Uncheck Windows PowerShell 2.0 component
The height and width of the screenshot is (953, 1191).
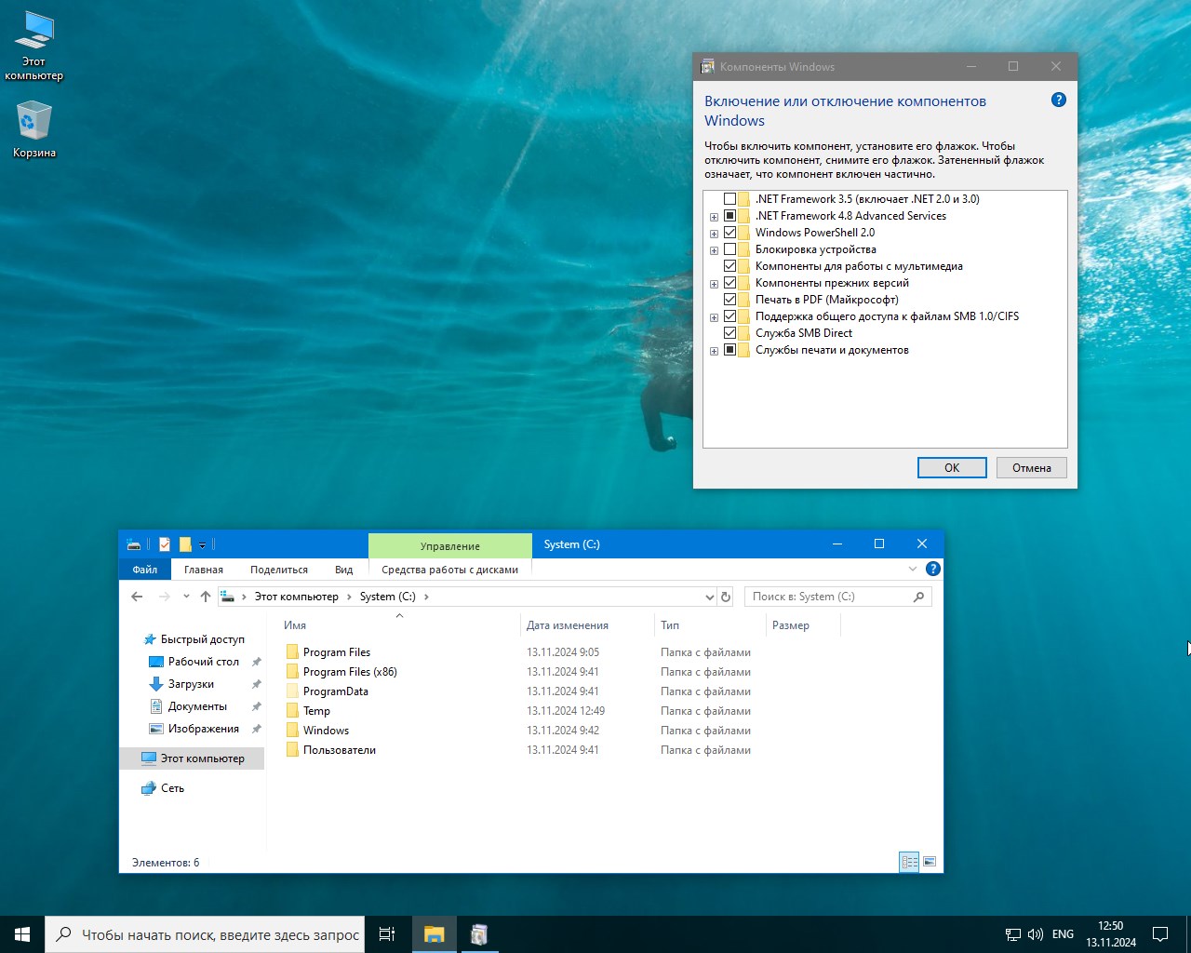pos(729,233)
